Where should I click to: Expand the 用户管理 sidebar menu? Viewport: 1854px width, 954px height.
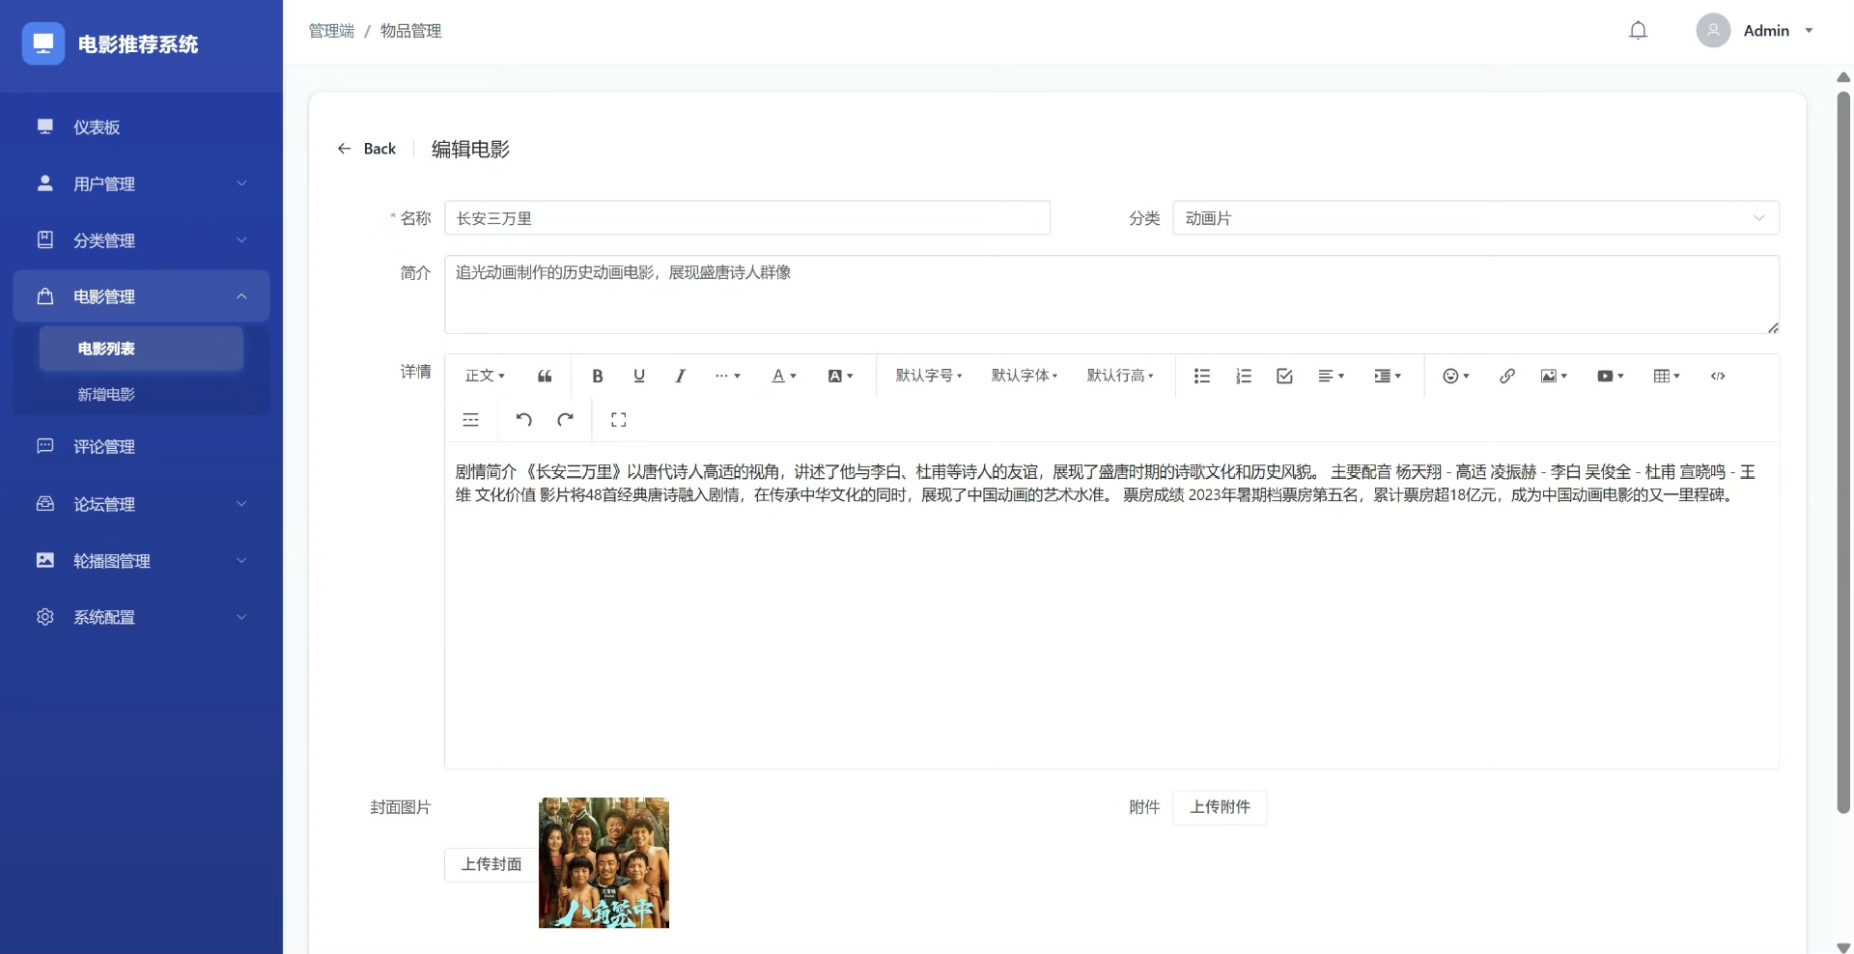tap(141, 183)
